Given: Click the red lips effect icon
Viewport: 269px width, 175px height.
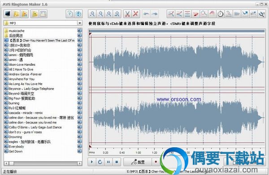Looking at the screenshot, I should pyautogui.click(x=196, y=14).
